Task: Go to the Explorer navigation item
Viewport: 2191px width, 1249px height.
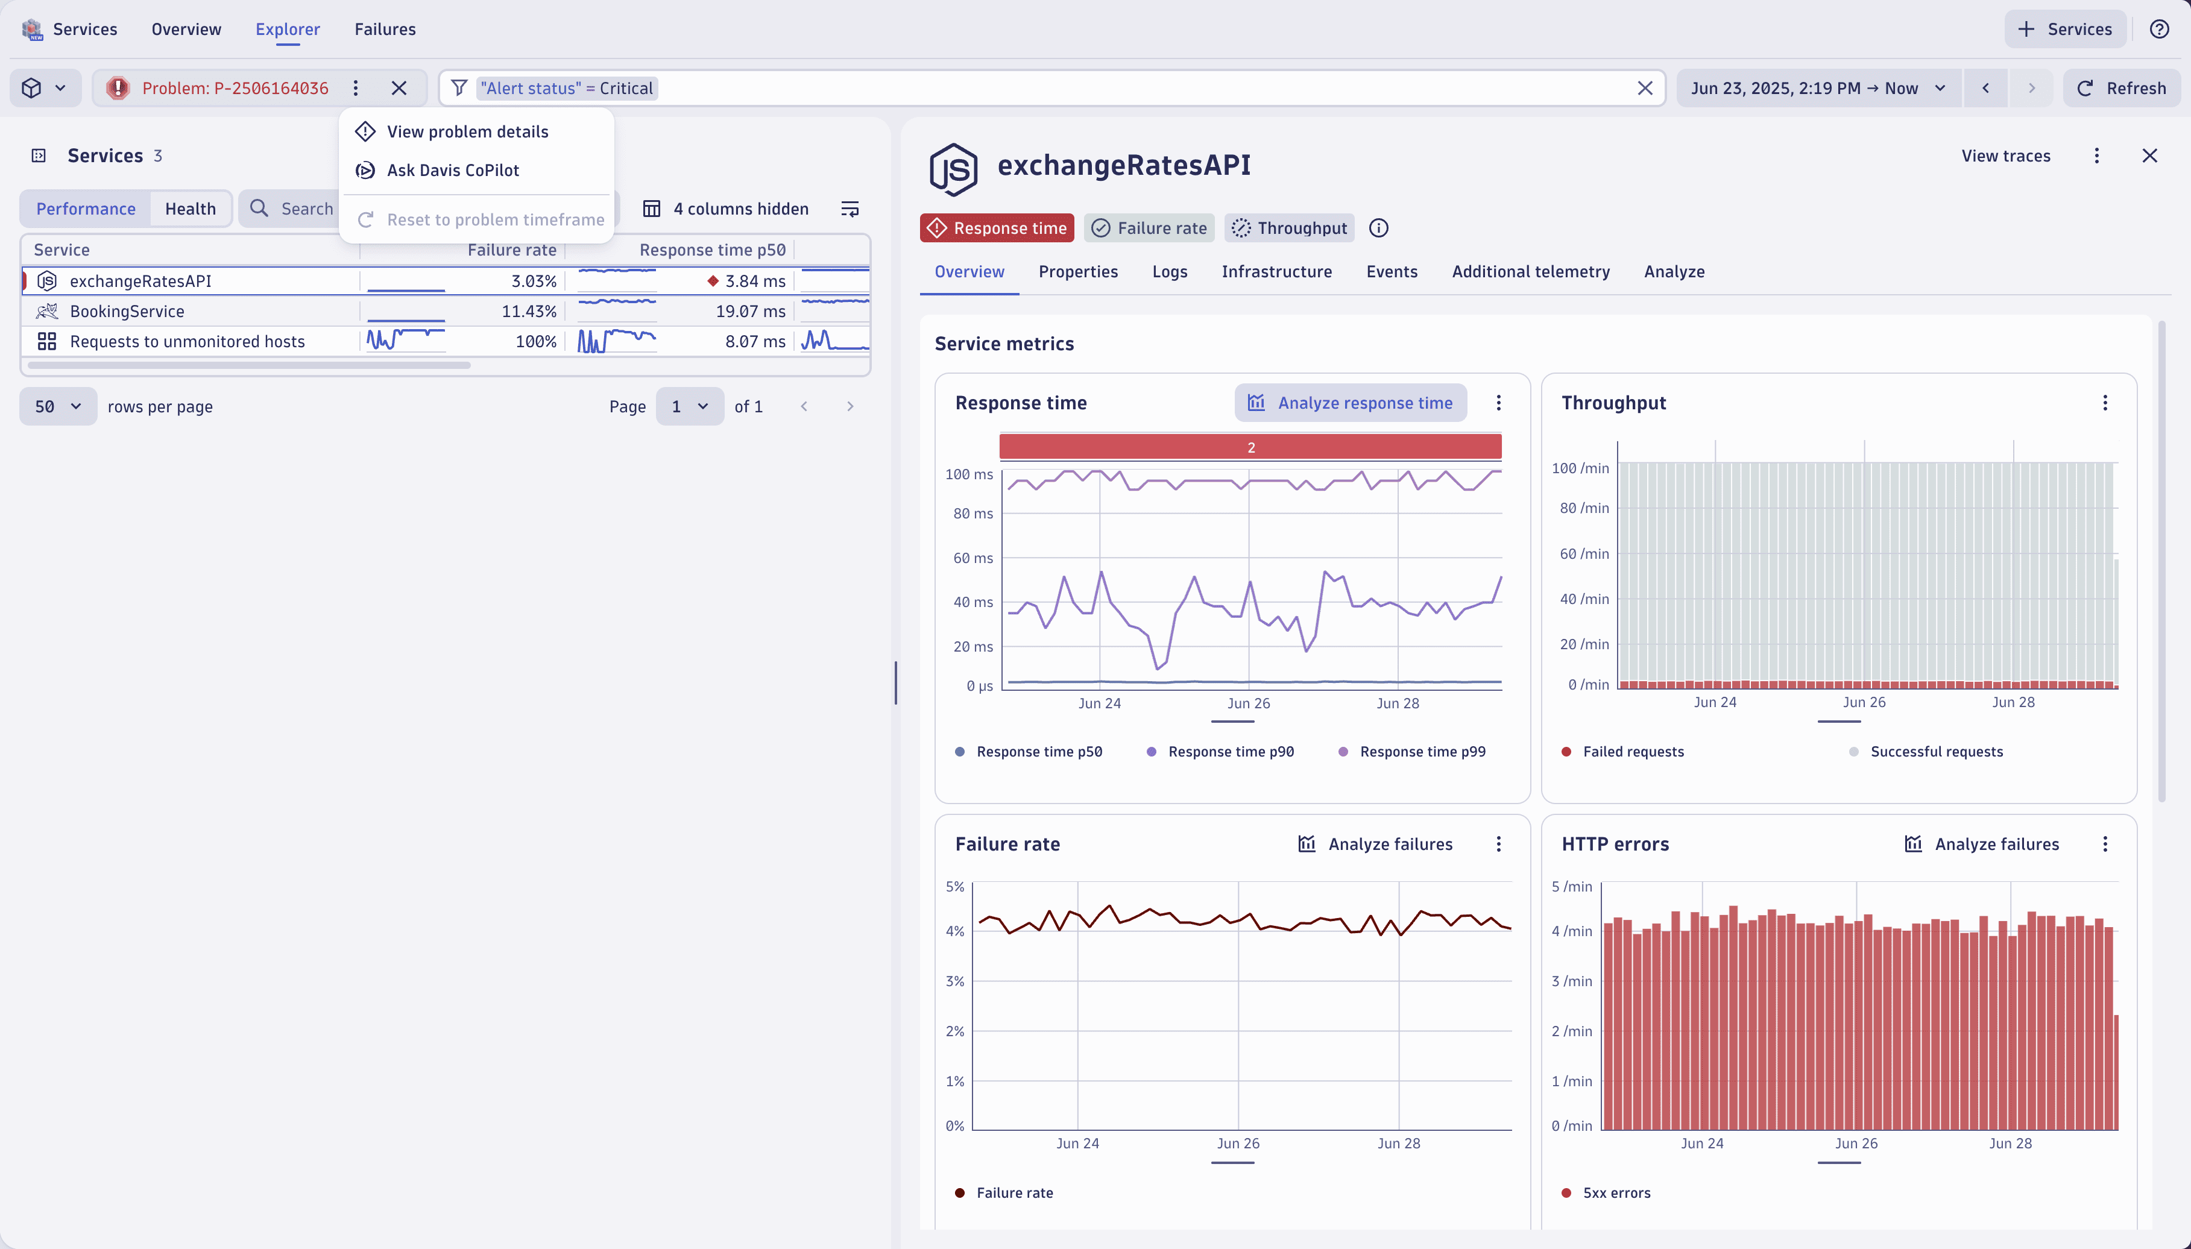Action: (x=288, y=29)
